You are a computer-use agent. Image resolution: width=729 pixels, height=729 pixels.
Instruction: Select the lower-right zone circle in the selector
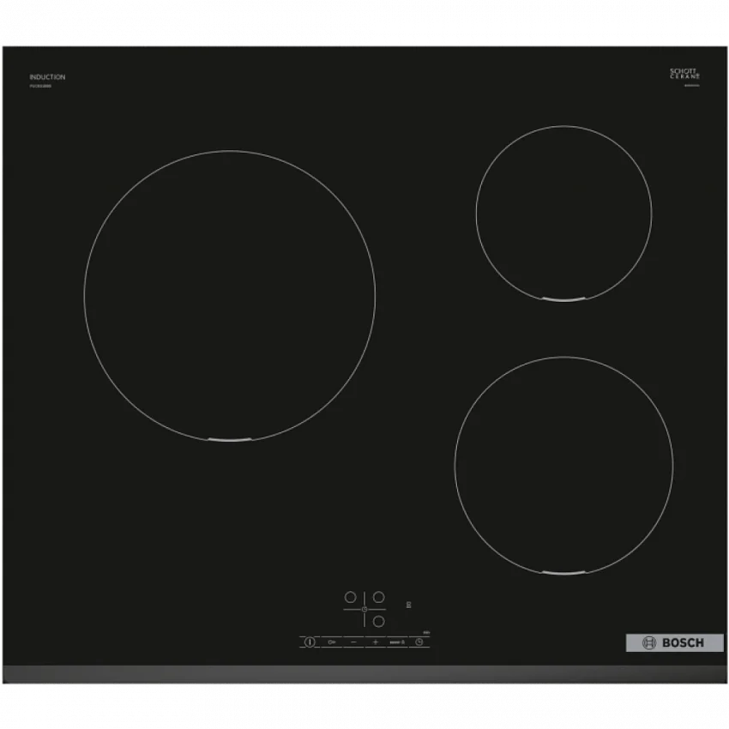point(379,621)
